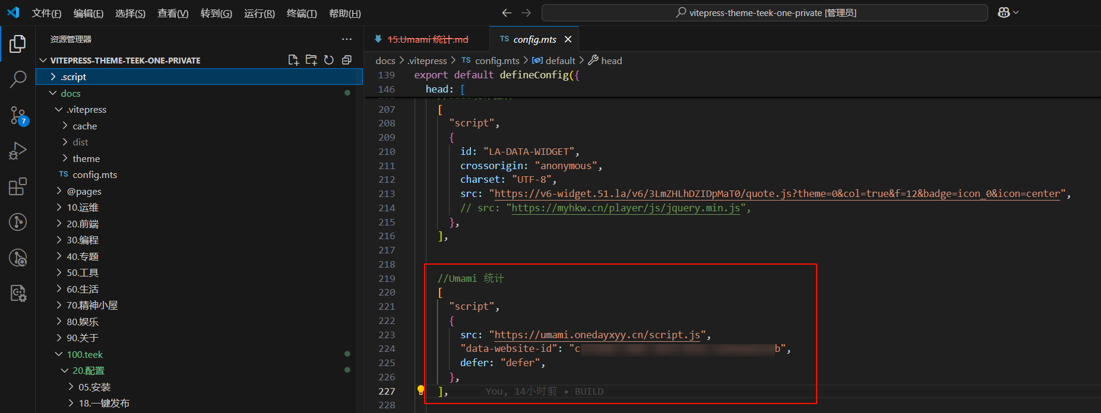Follow the myhkw.cn jquery.min.js link
The image size is (1101, 413).
coord(626,208)
